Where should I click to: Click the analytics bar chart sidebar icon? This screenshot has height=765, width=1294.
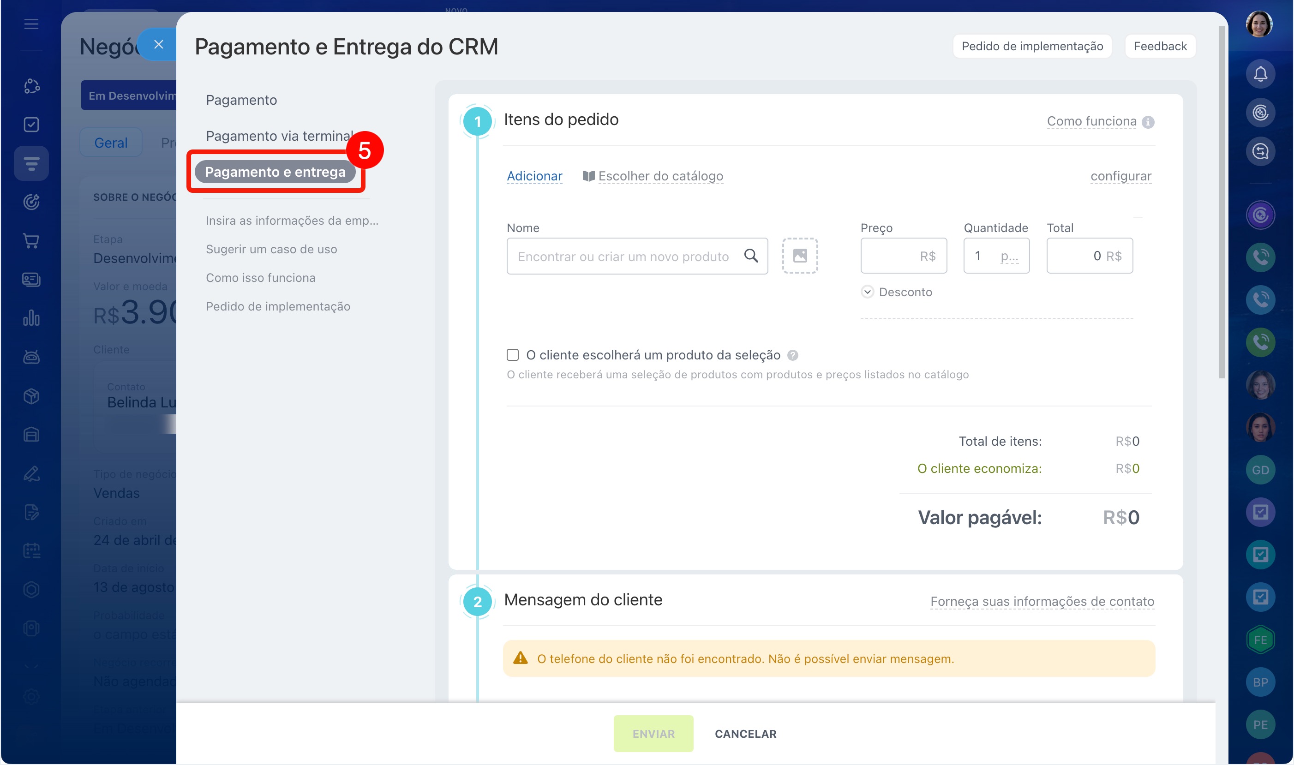click(31, 318)
